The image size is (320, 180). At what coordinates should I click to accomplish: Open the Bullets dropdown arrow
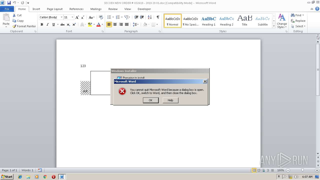click(113, 17)
